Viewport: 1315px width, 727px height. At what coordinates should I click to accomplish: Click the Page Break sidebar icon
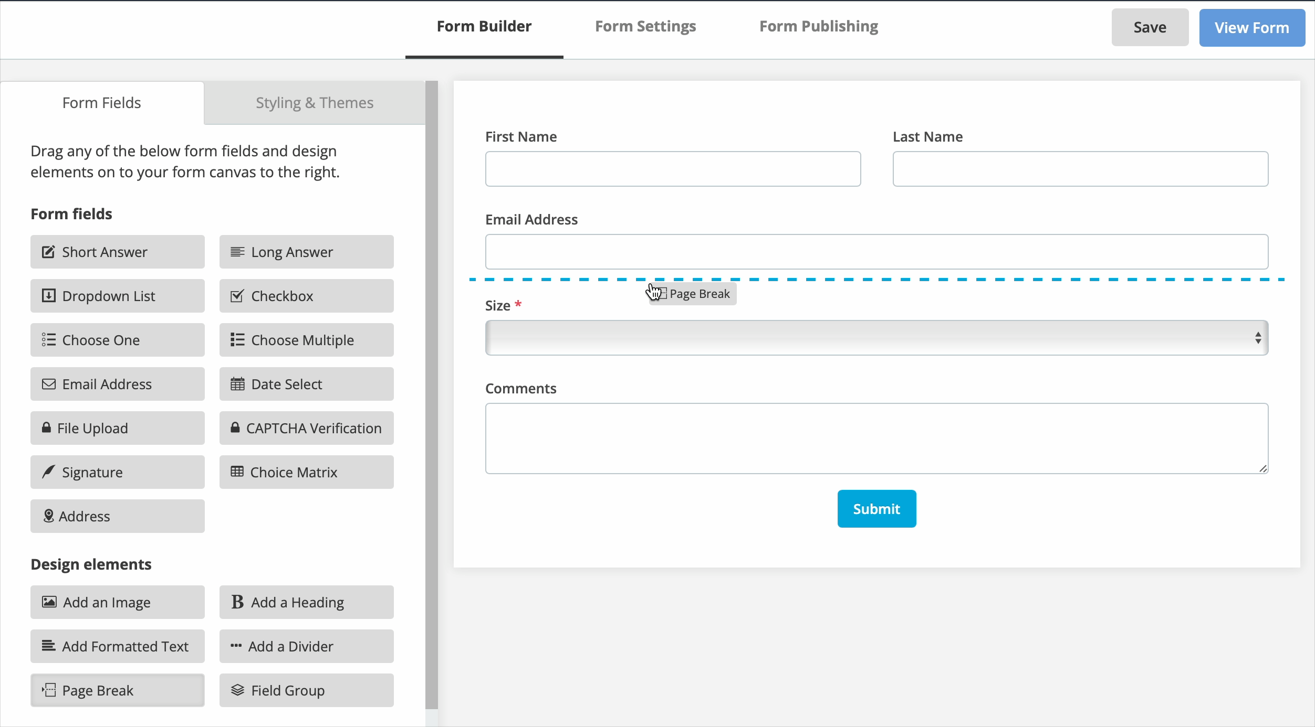49,690
